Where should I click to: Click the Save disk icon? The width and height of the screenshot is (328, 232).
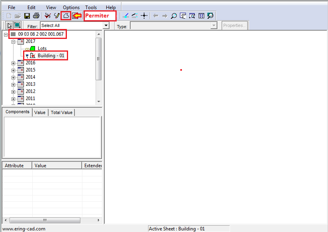coord(27,16)
